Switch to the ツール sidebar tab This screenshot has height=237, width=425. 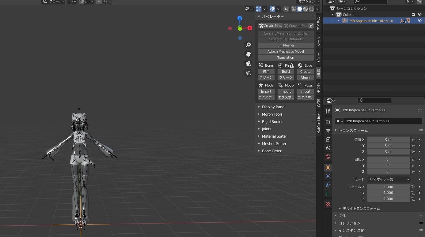pos(319,42)
